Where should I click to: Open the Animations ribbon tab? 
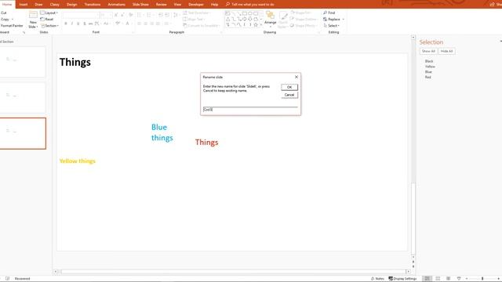point(117,5)
